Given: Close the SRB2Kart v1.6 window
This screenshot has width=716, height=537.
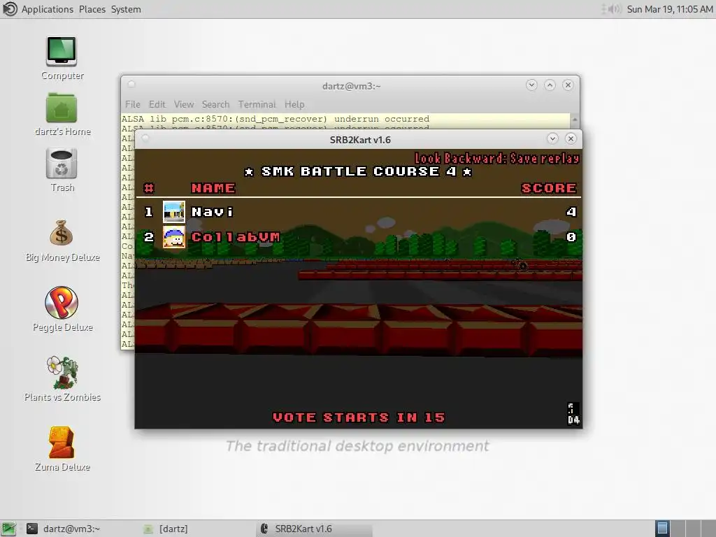Looking at the screenshot, I should (571, 138).
